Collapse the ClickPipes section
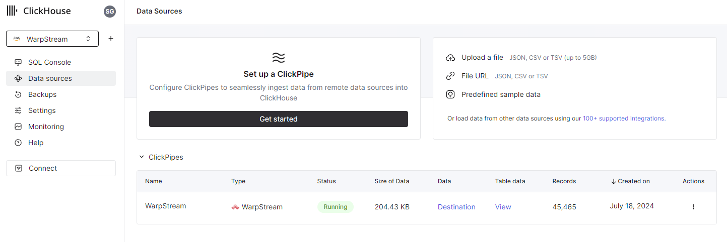The height and width of the screenshot is (242, 727). 142,157
